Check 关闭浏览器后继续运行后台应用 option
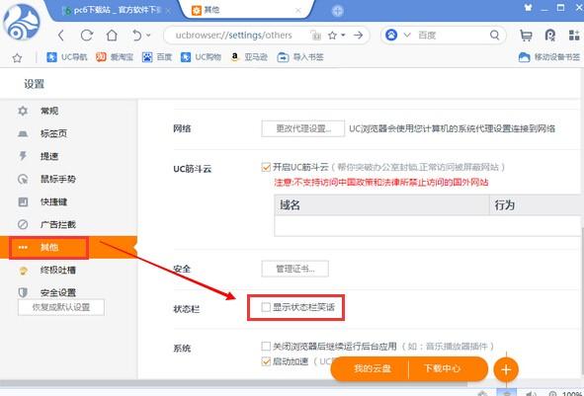This screenshot has width=584, height=396. click(266, 346)
